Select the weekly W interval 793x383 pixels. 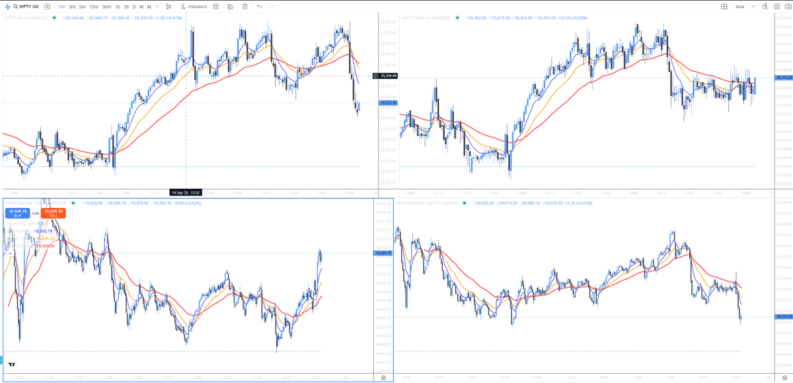pos(141,7)
